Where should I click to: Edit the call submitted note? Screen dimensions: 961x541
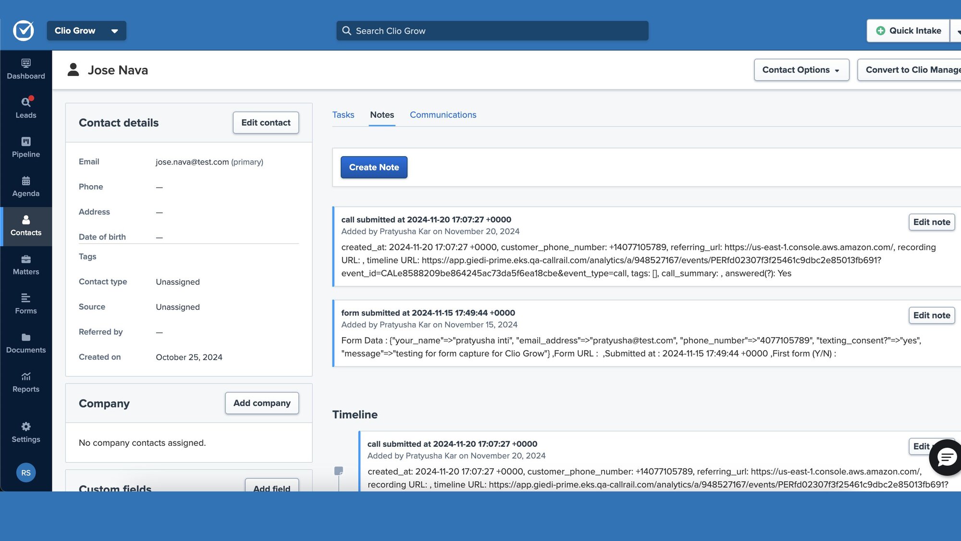click(x=931, y=222)
